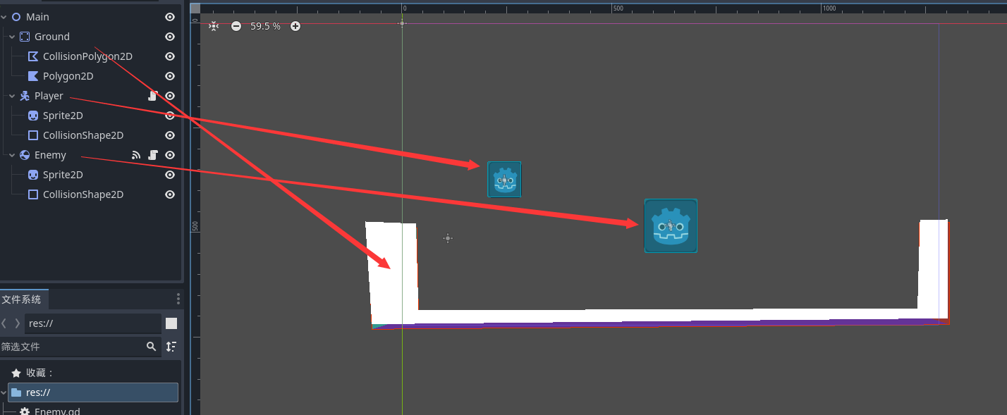Zoom in with the plus button

click(295, 25)
